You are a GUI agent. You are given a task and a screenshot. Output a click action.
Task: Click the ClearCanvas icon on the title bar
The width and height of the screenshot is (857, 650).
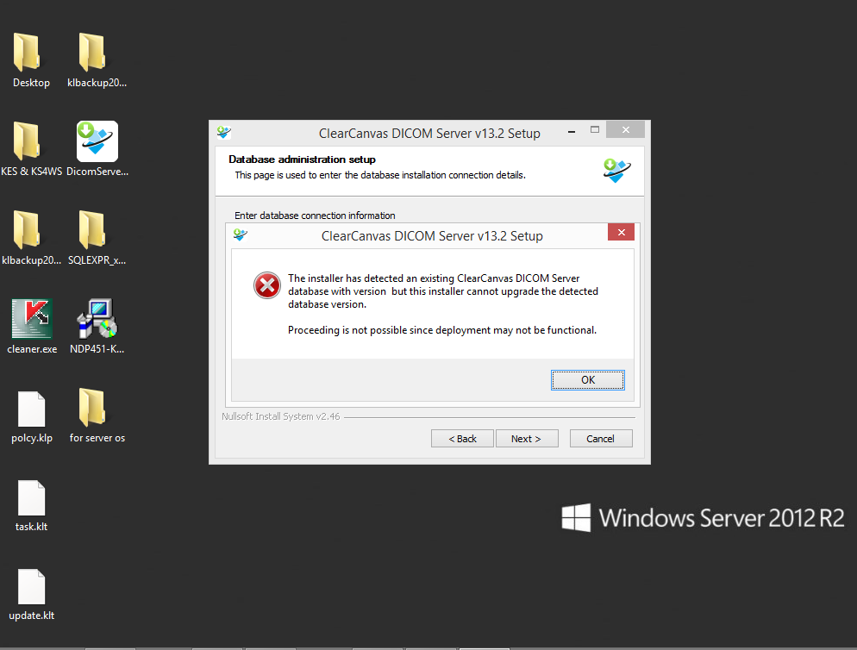pos(223,134)
